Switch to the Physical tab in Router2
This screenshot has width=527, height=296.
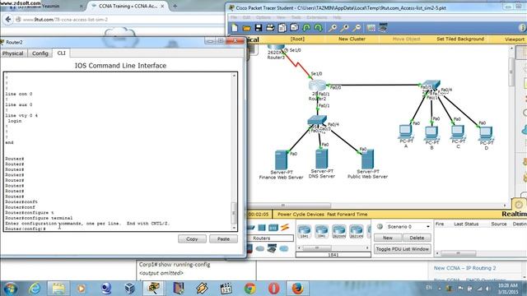(13, 53)
